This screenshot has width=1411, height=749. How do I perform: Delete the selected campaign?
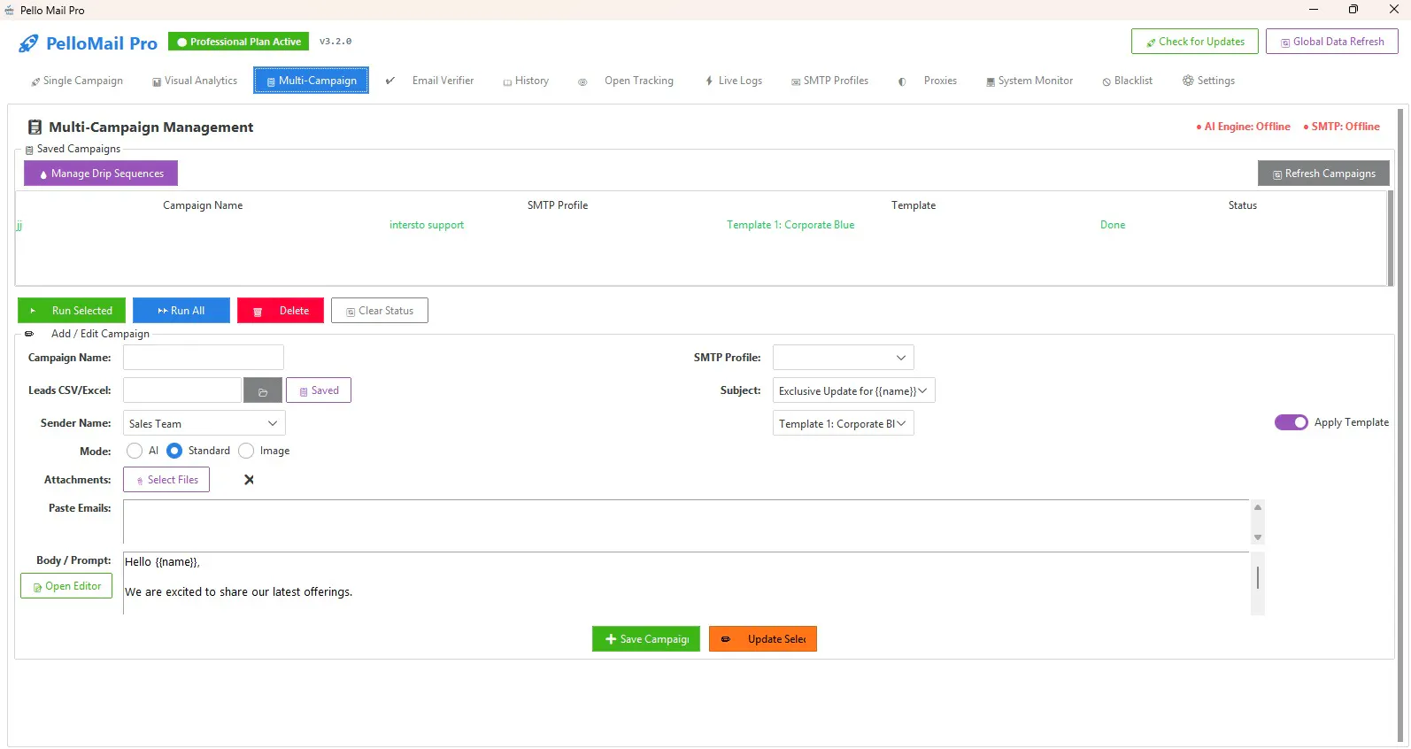coord(281,311)
